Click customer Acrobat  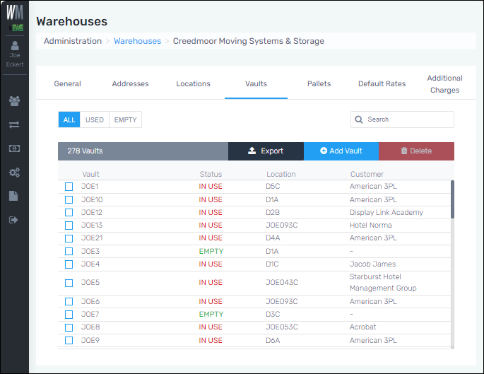[362, 327]
